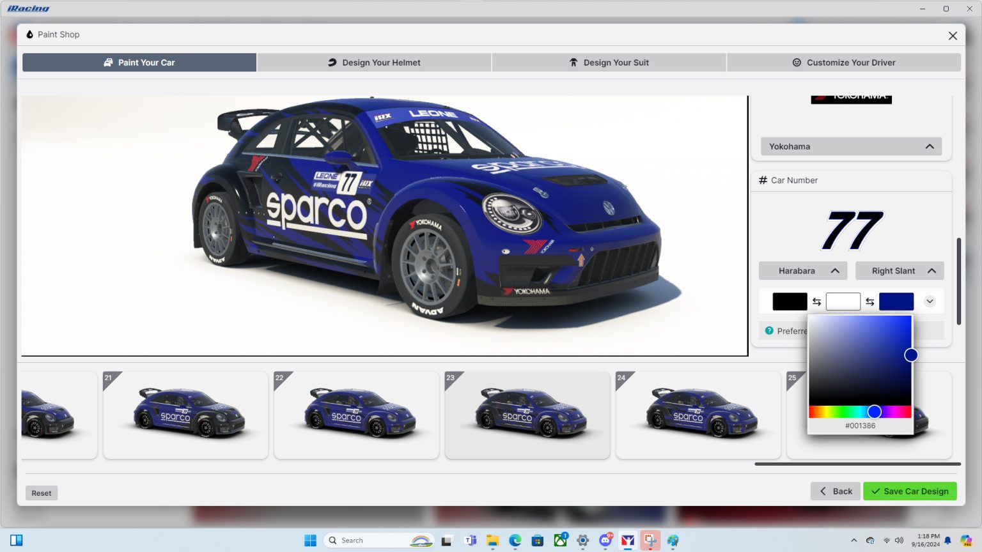Switch to the Customize Your Driver tab

click(x=844, y=62)
